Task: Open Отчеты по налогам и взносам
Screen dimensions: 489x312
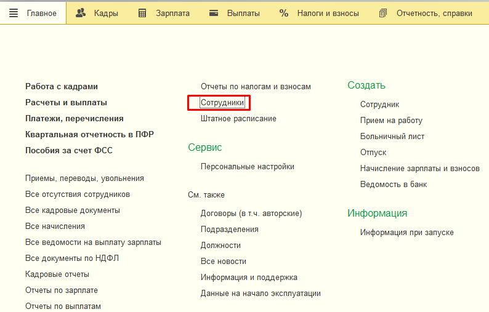Action: (256, 87)
